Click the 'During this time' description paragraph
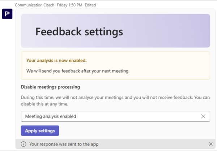The height and width of the screenshot is (151, 217). [x=115, y=101]
